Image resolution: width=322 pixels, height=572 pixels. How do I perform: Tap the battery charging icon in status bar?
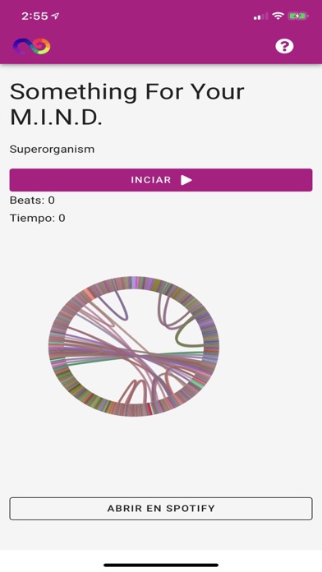298,16
